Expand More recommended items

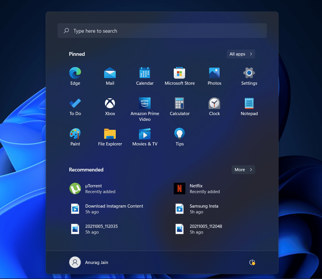[x=243, y=170]
